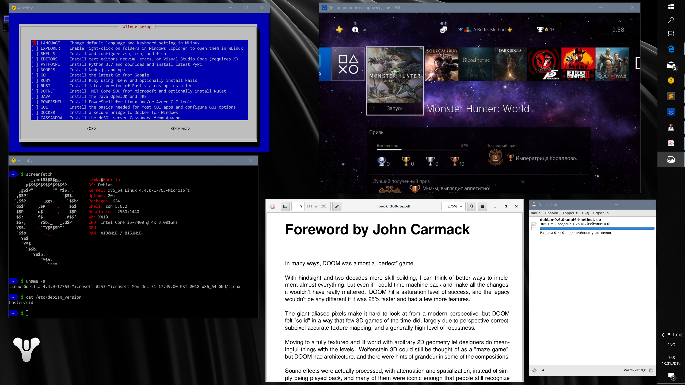Viewport: 685px width, 385px height.
Task: Select the debian-9.6.0-amd64-netinst.iso torrent
Action: pyautogui.click(x=592, y=226)
